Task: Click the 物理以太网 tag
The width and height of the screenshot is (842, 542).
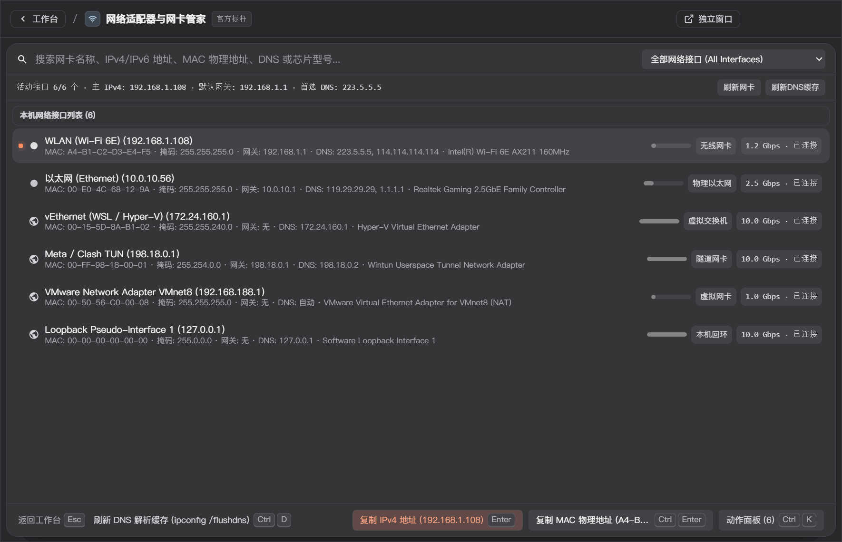Action: point(712,183)
